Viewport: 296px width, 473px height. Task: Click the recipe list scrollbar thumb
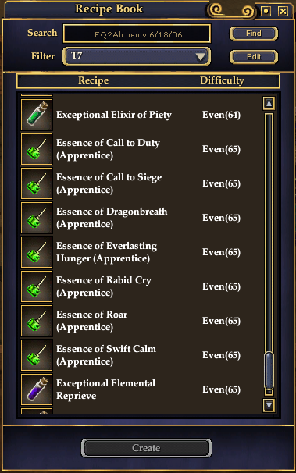point(269,371)
